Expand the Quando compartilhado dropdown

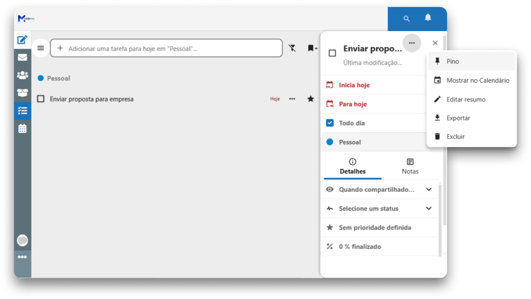tap(428, 190)
